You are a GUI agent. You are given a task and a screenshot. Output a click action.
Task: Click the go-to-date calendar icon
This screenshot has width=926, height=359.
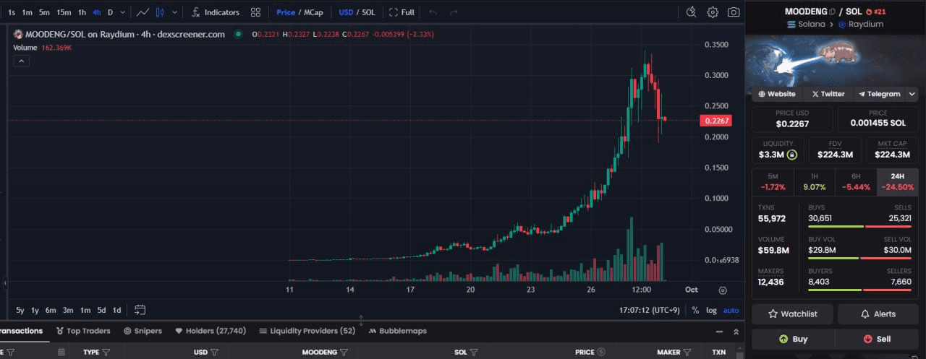[140, 310]
